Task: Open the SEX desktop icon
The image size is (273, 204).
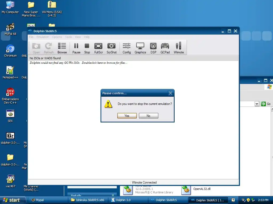Action: [10, 116]
